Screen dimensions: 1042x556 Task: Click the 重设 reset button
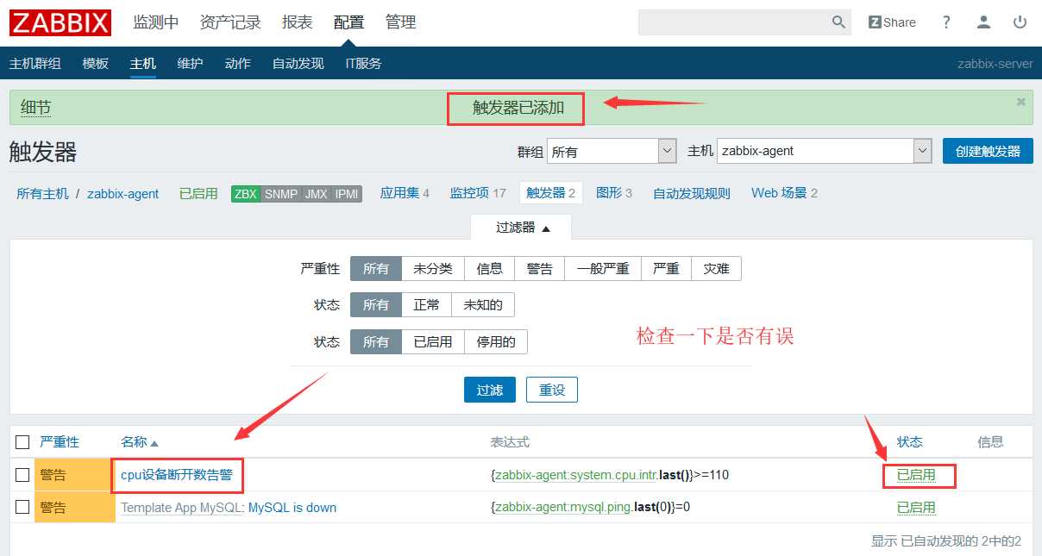pos(552,390)
